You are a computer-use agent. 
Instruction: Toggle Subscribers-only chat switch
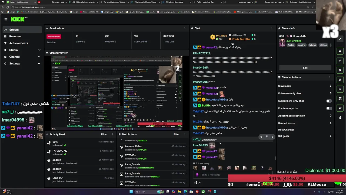329,101
